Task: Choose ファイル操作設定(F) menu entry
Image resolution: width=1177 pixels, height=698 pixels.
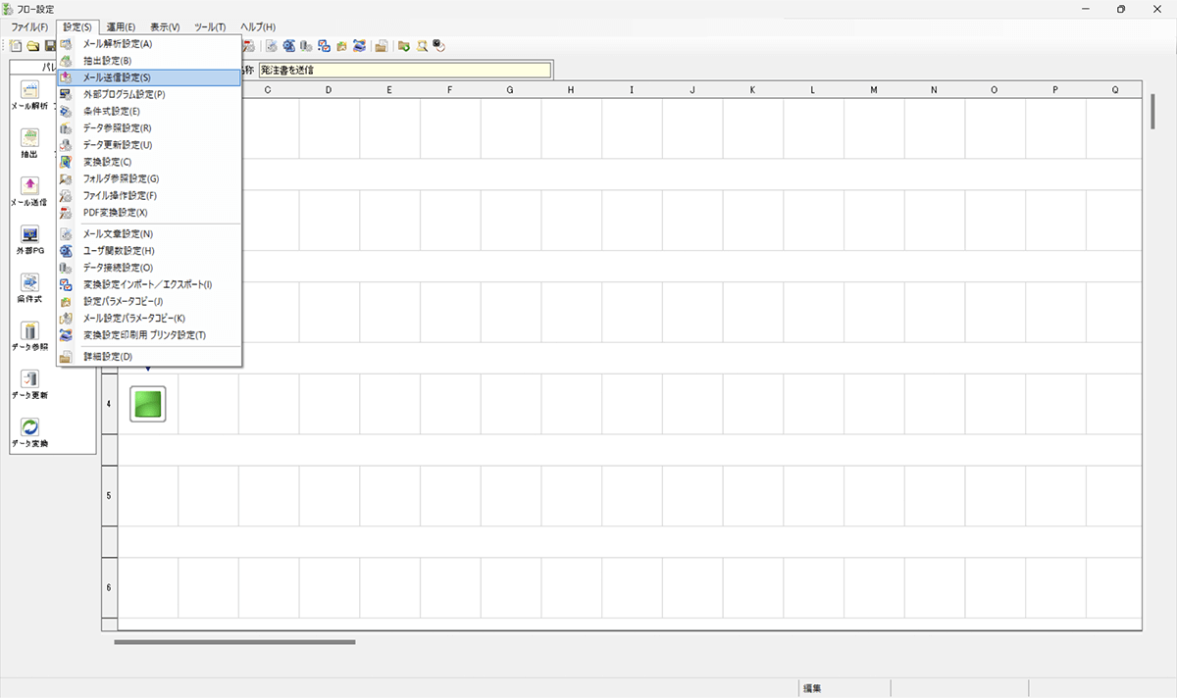Action: (149, 195)
